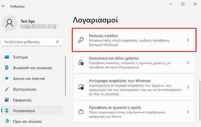Screen dimensions: 201x127
Task: Click the Λογαριασμοί page heading
Action: (95, 20)
